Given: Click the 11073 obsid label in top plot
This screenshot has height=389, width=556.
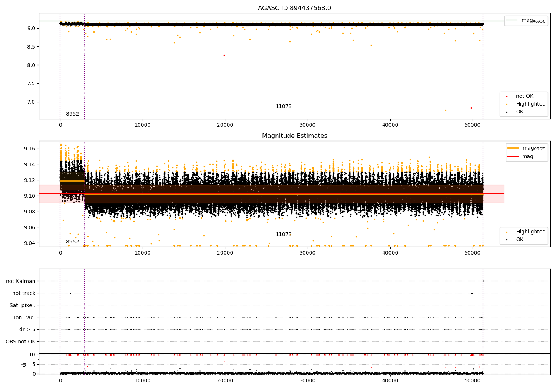Looking at the screenshot, I should (x=284, y=107).
